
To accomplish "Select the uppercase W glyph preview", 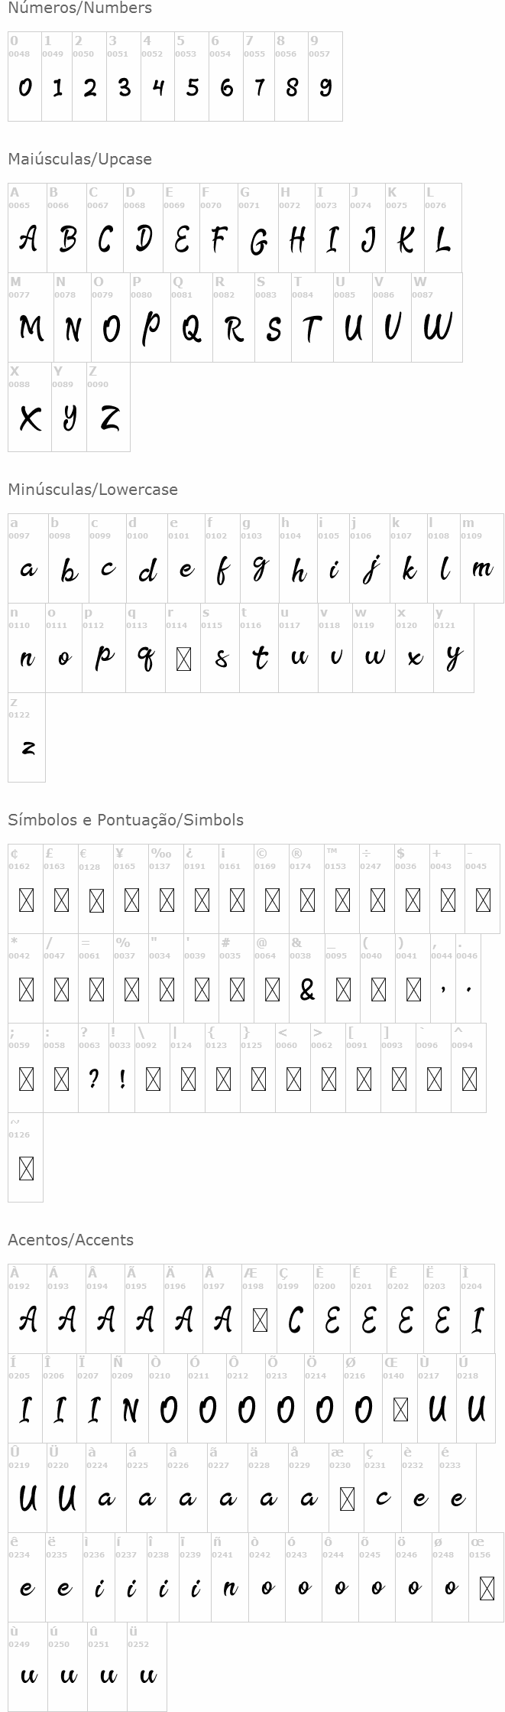I will 437,327.
